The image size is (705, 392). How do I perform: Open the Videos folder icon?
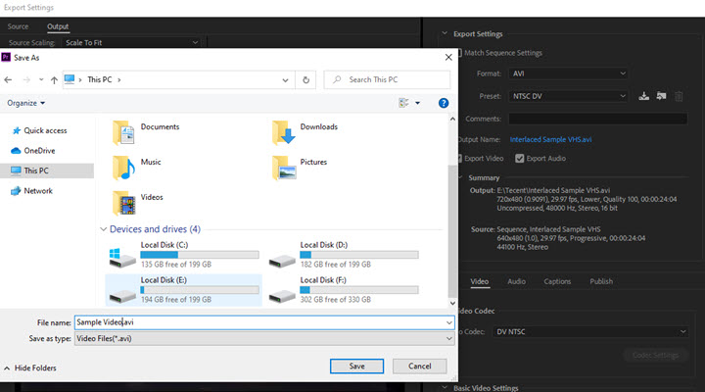click(x=123, y=203)
